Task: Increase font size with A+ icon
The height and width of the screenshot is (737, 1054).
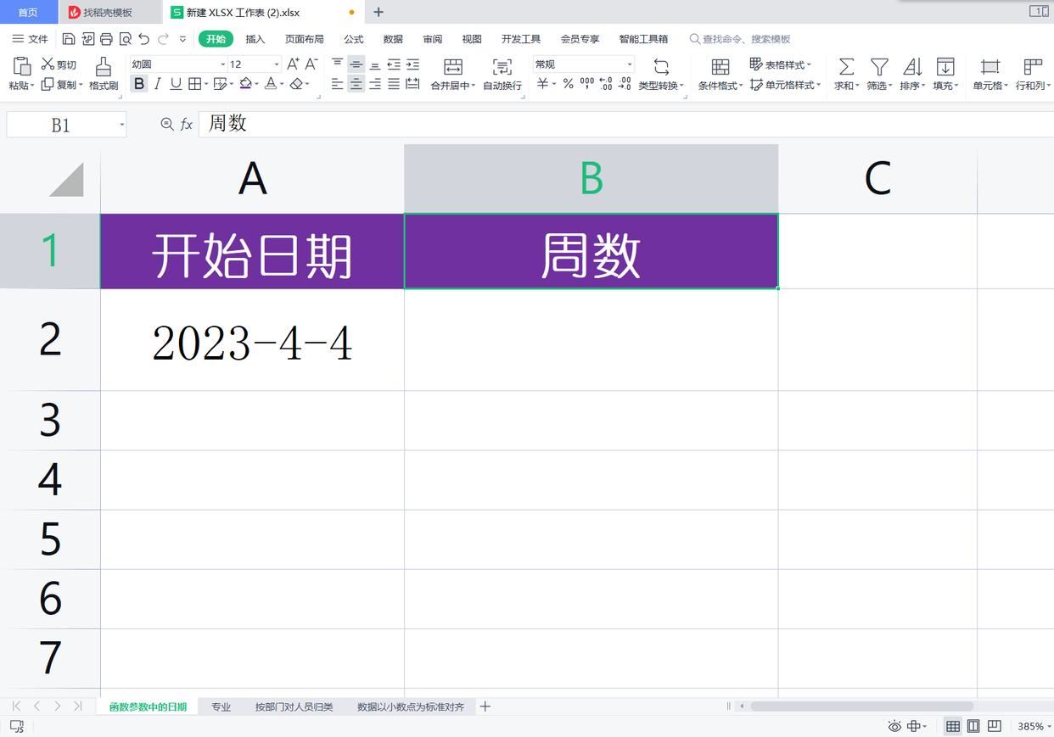Action: click(x=293, y=64)
